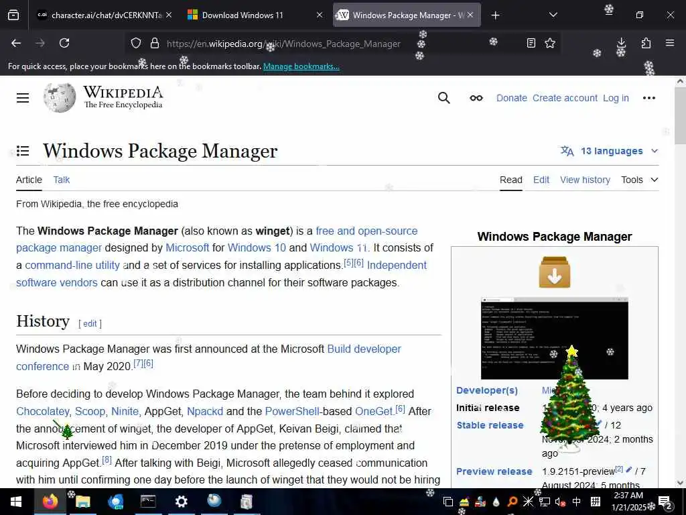The height and width of the screenshot is (515, 686).
Task: Open the extensions puzzle icon
Action: click(x=646, y=43)
